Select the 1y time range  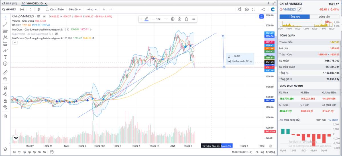click(x=19, y=152)
